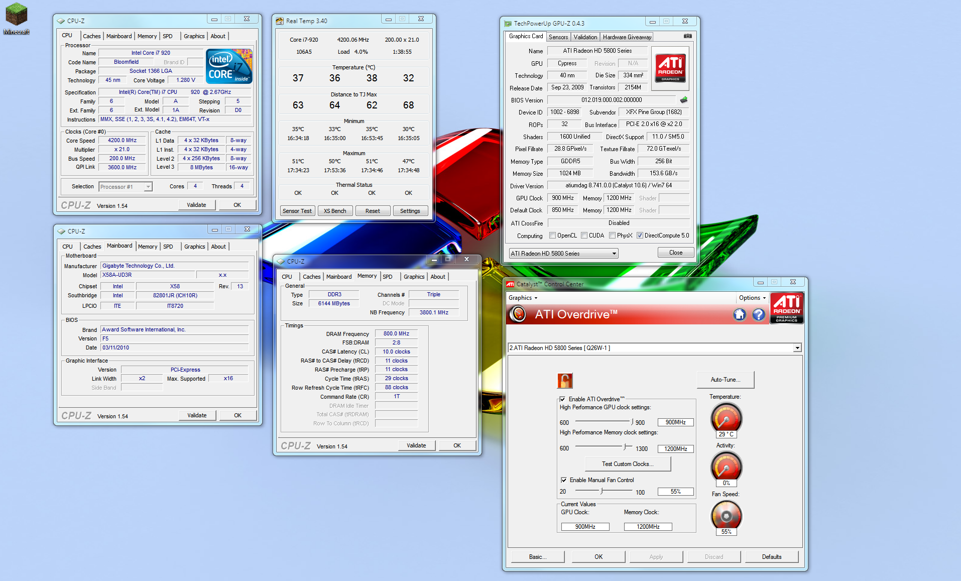Viewport: 961px width, 581px height.
Task: Open SPD tab in top CPU-Z window
Action: pyautogui.click(x=168, y=36)
